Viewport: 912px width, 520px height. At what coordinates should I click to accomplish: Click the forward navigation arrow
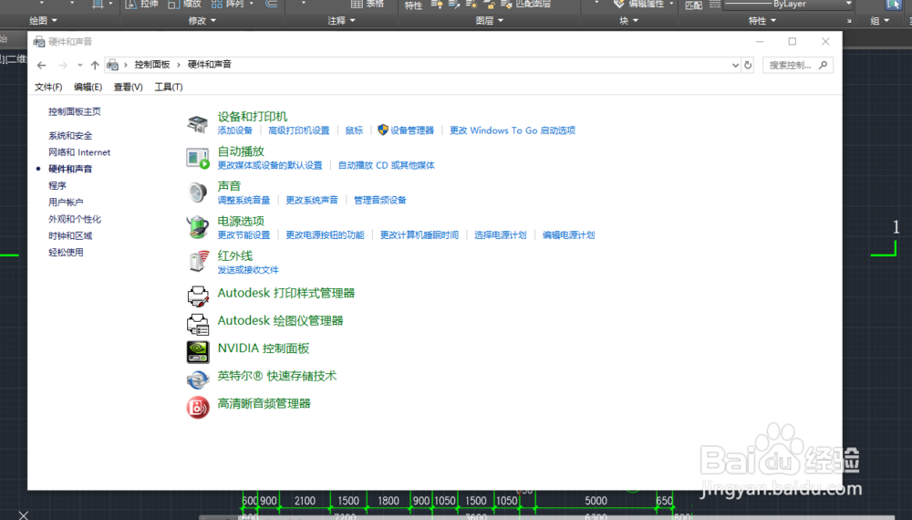click(x=63, y=65)
